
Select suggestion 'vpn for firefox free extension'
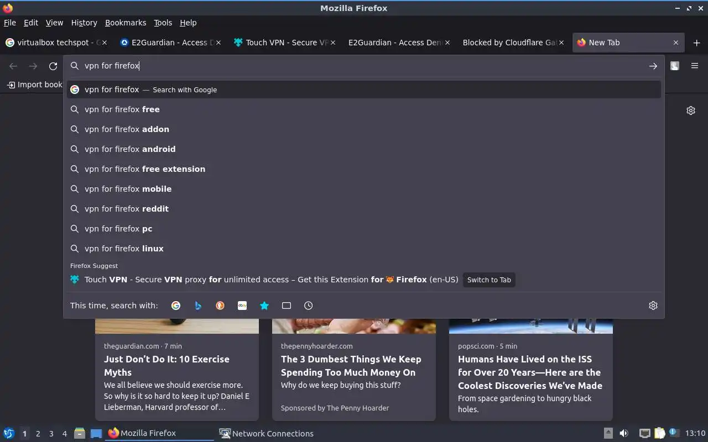pos(364,169)
